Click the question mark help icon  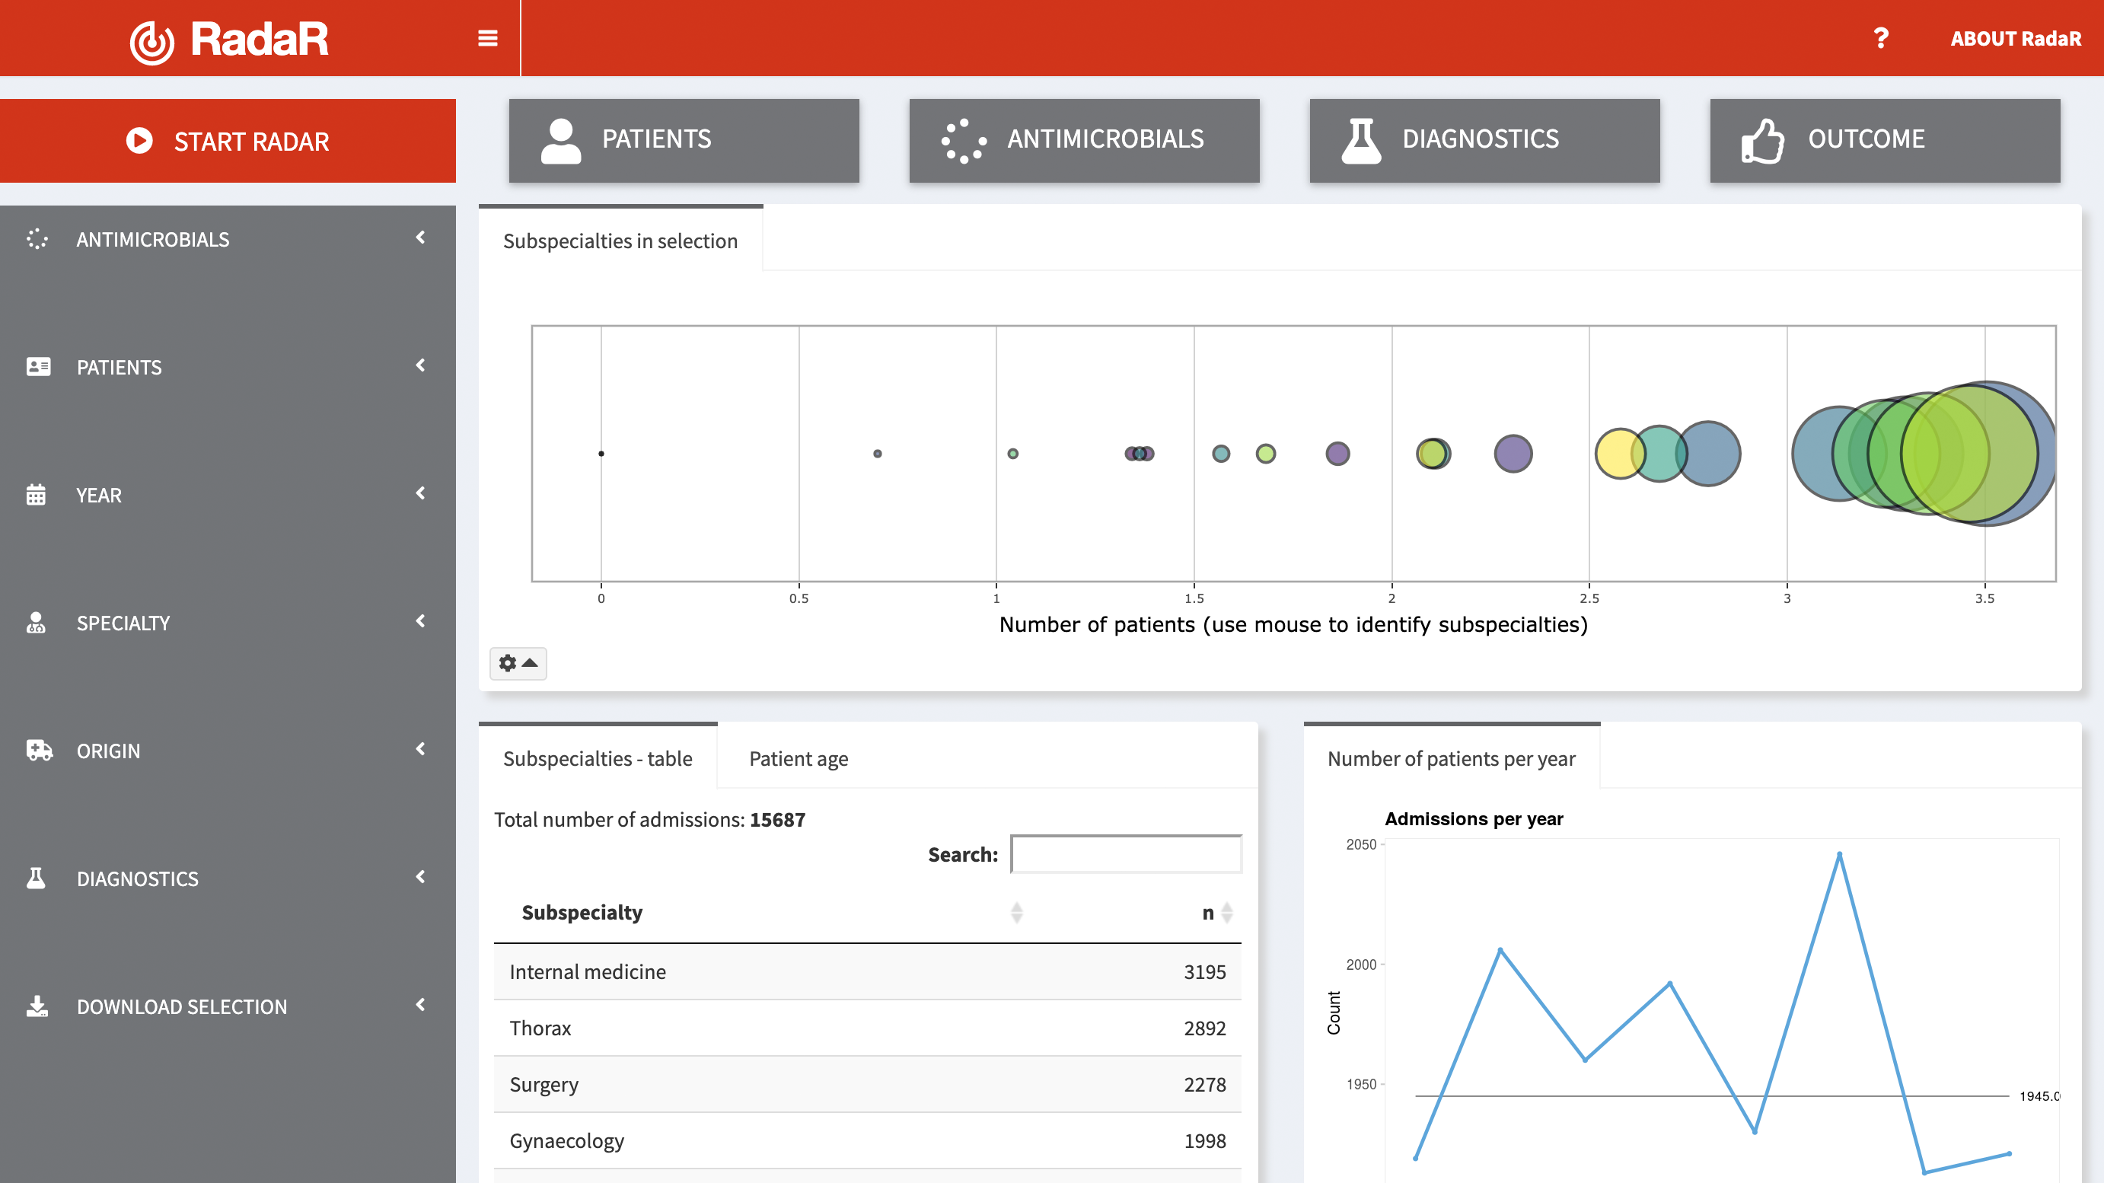(1881, 38)
